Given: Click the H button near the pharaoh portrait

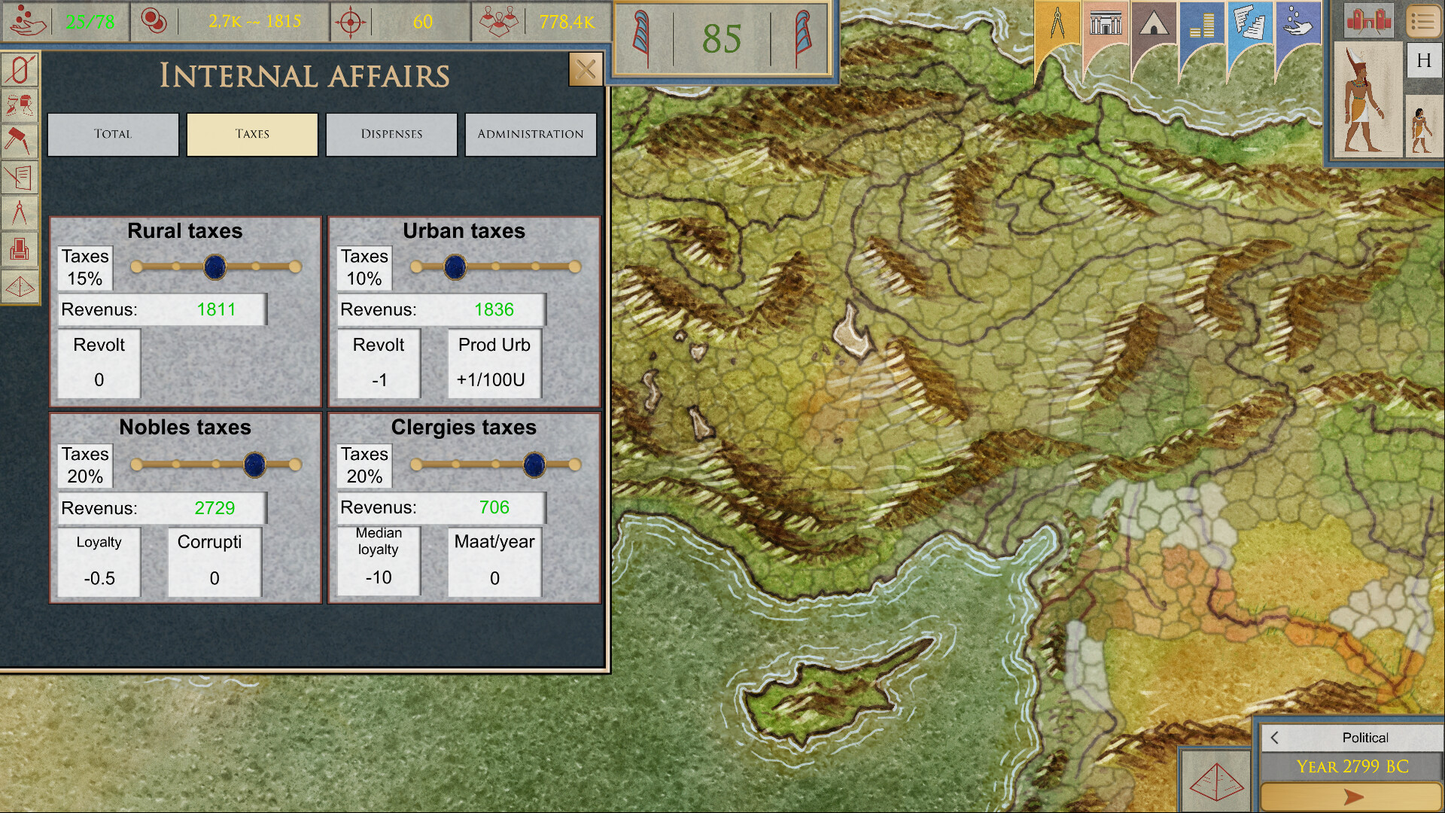Looking at the screenshot, I should [x=1423, y=61].
